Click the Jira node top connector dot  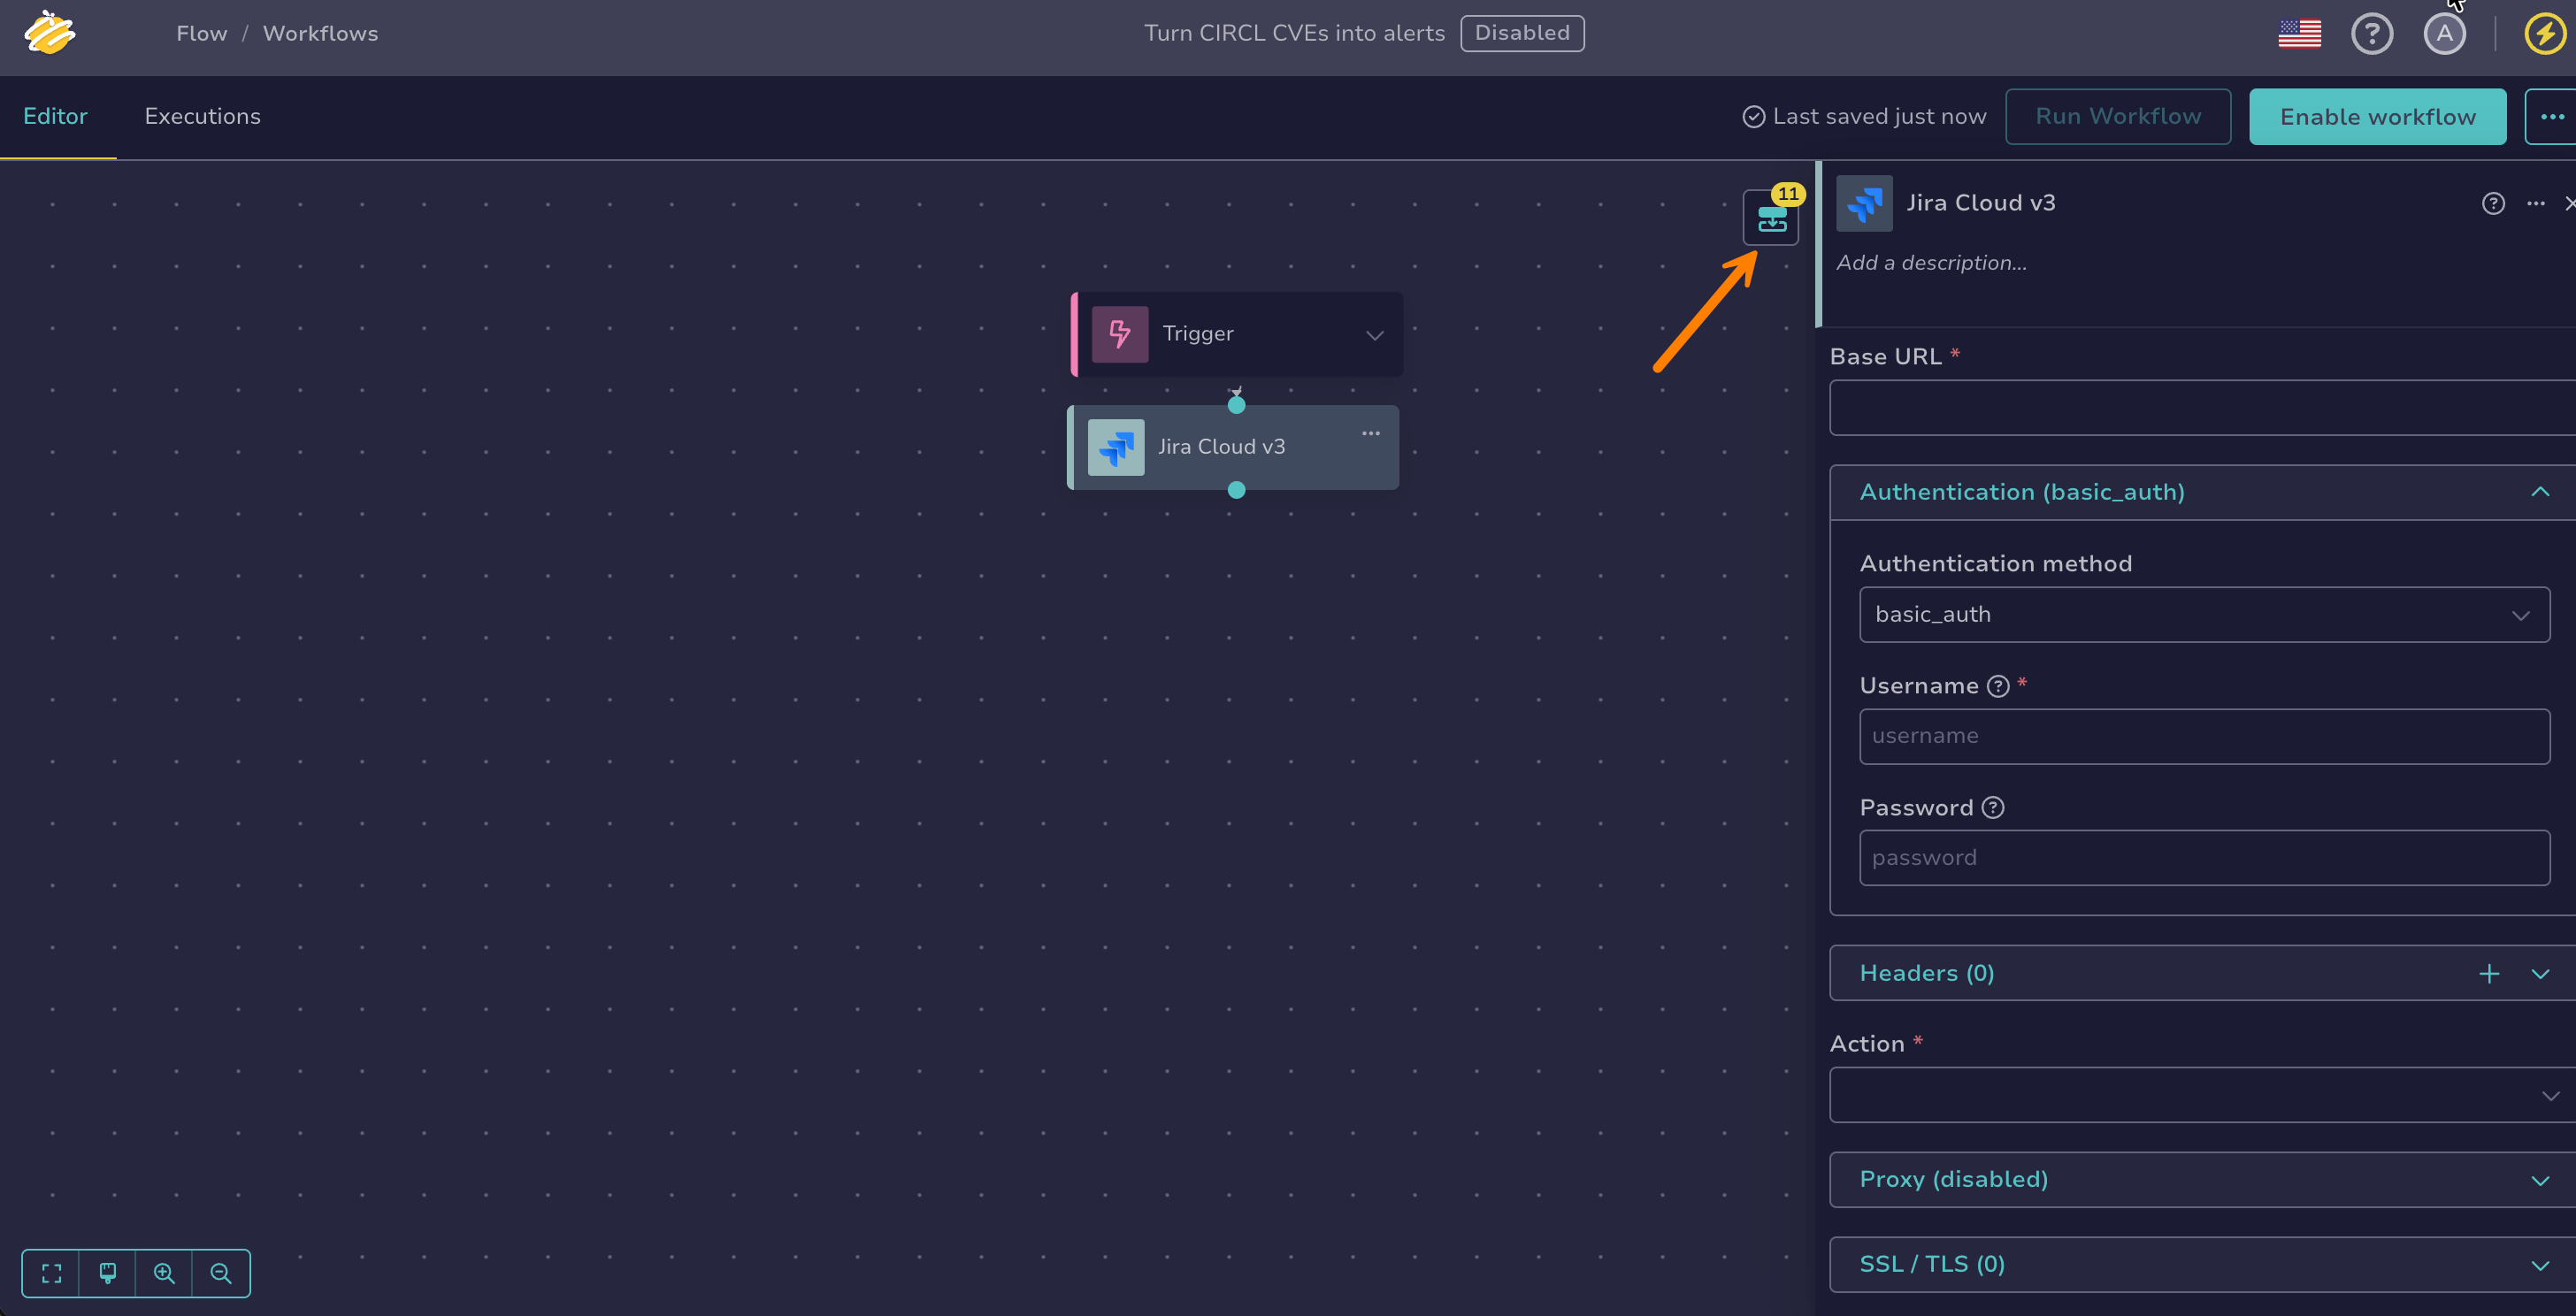tap(1236, 405)
